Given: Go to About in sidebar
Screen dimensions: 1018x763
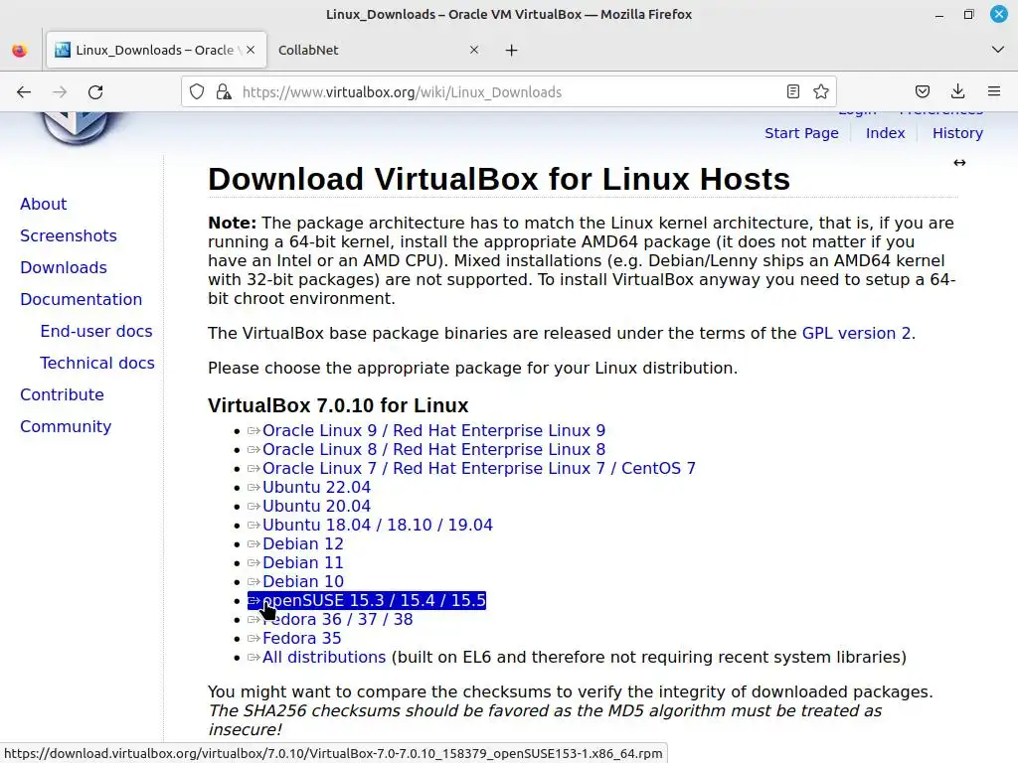Looking at the screenshot, I should click(x=44, y=204).
